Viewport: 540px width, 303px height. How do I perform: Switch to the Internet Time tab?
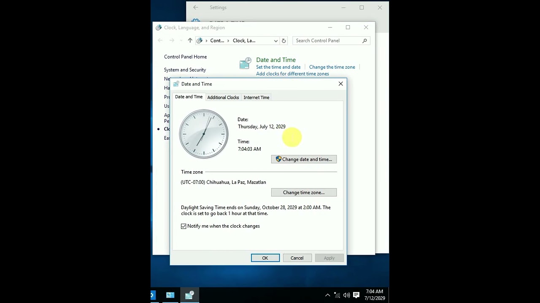point(256,97)
